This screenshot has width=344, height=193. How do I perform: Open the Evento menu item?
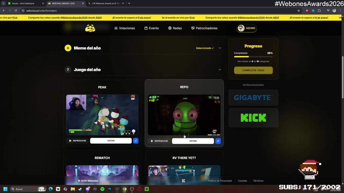(x=152, y=28)
